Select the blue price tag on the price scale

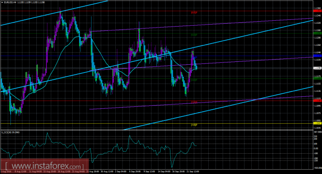(x=318, y=56)
